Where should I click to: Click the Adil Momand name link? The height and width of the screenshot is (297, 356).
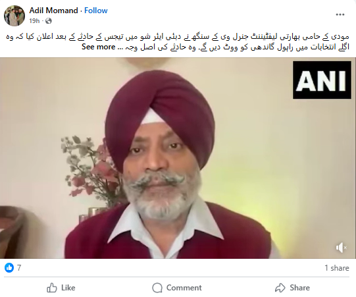click(x=53, y=11)
